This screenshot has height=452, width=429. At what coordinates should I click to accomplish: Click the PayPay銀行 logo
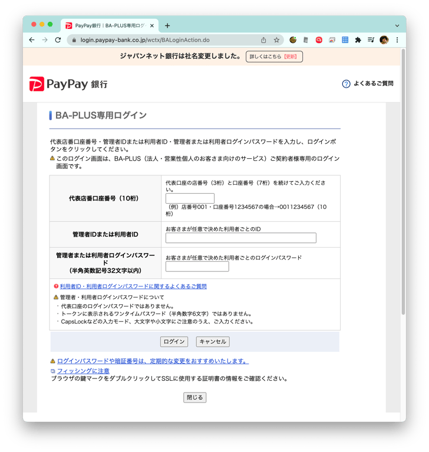point(68,84)
